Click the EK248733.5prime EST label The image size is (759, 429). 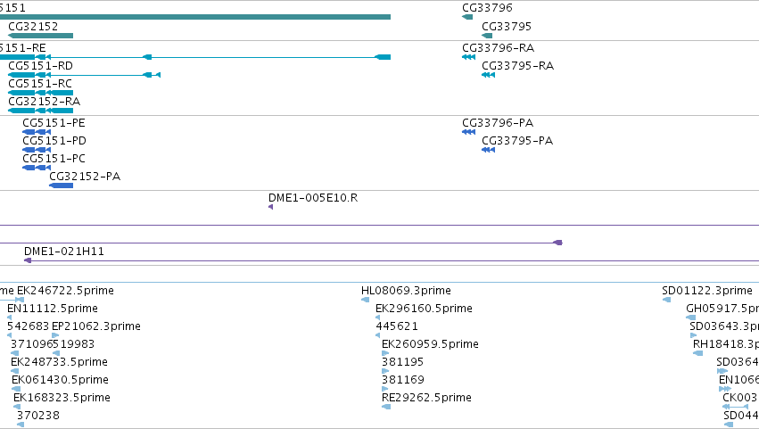click(x=59, y=362)
